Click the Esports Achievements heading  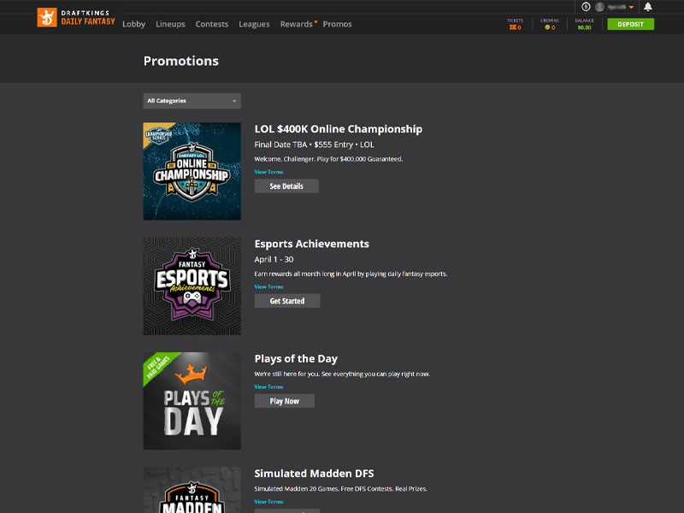(x=311, y=244)
